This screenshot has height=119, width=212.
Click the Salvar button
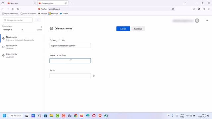[123, 29]
